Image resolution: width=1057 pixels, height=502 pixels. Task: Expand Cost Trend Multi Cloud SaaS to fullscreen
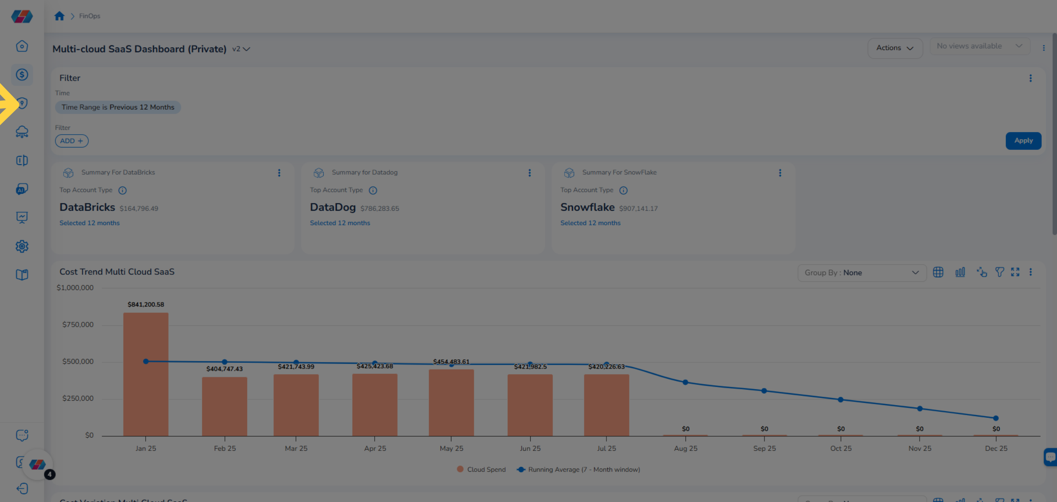1015,272
